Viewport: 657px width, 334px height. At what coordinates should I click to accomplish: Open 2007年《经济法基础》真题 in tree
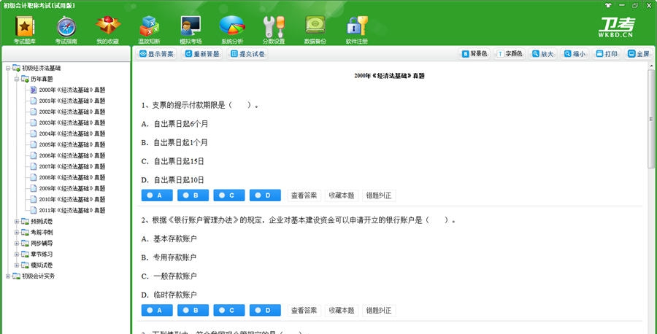click(72, 166)
